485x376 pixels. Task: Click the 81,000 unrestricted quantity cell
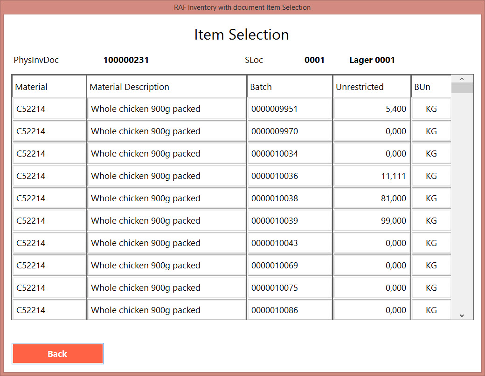[372, 198]
